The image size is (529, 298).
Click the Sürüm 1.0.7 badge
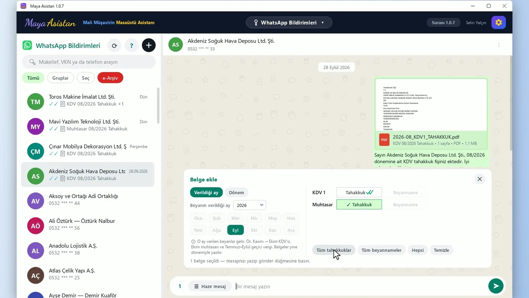click(443, 23)
